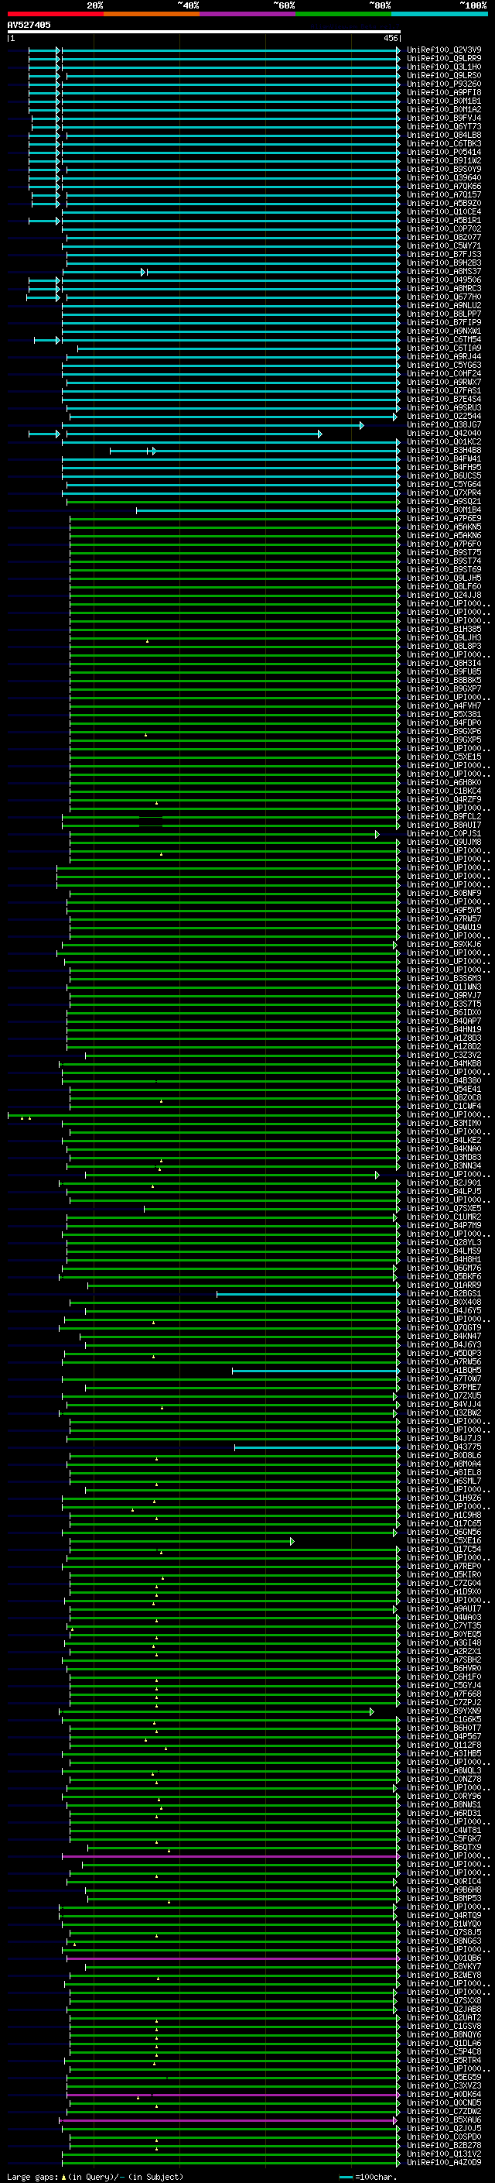Click the UniRef100_Q39640 label

pos(444,178)
